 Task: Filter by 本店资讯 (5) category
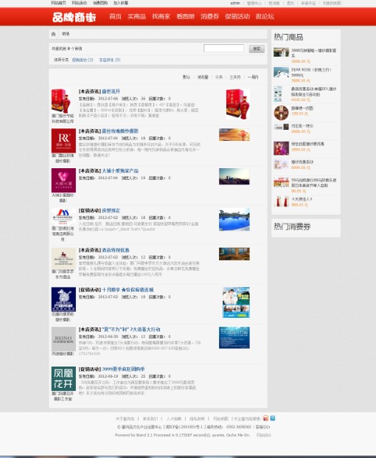tap(109, 60)
